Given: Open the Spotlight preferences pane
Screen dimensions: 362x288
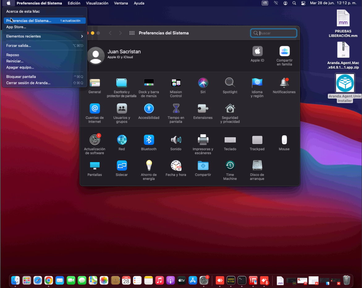Looking at the screenshot, I should tap(230, 83).
